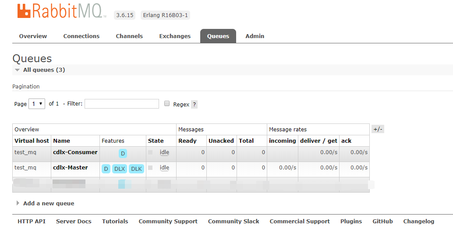Open the Community Support link
The width and height of the screenshot is (453, 236).
tap(168, 221)
